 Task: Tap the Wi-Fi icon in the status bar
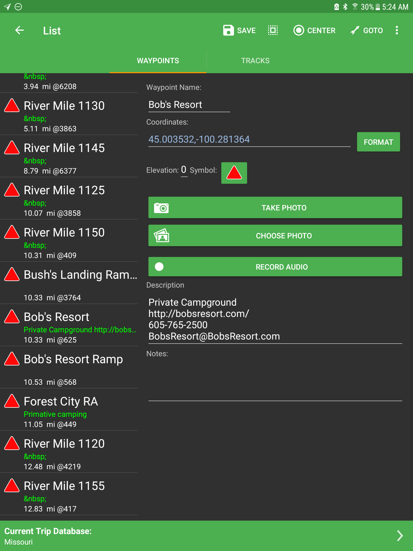coord(355,7)
